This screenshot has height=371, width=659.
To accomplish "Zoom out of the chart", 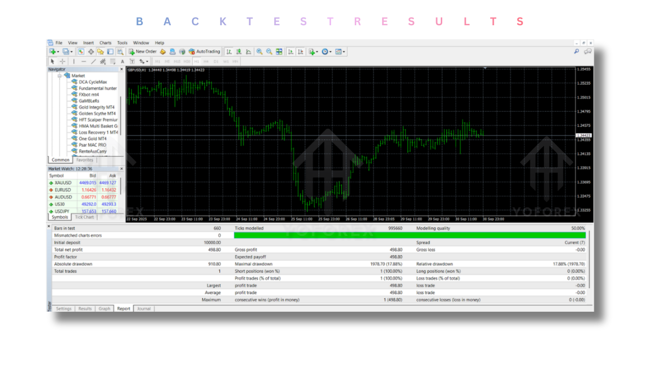I will tap(268, 52).
